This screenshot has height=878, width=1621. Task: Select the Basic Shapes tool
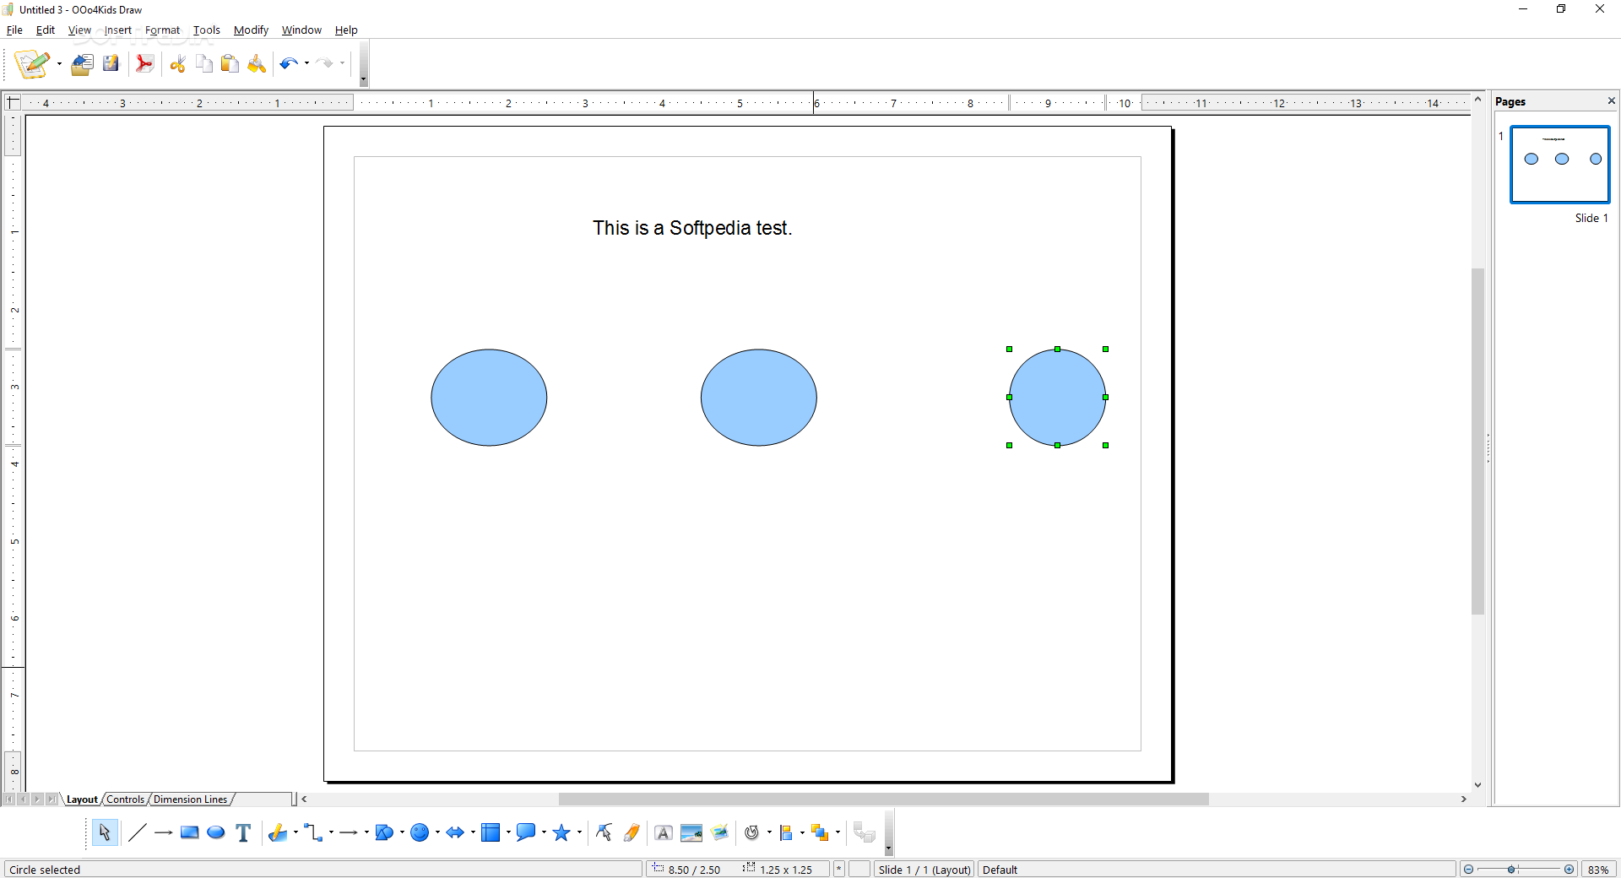(384, 833)
